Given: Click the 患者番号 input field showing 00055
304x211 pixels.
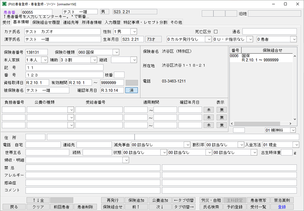Looking at the screenshot, I should click(37, 11).
